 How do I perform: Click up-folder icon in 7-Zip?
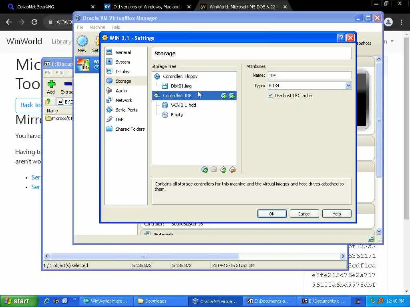(48, 102)
